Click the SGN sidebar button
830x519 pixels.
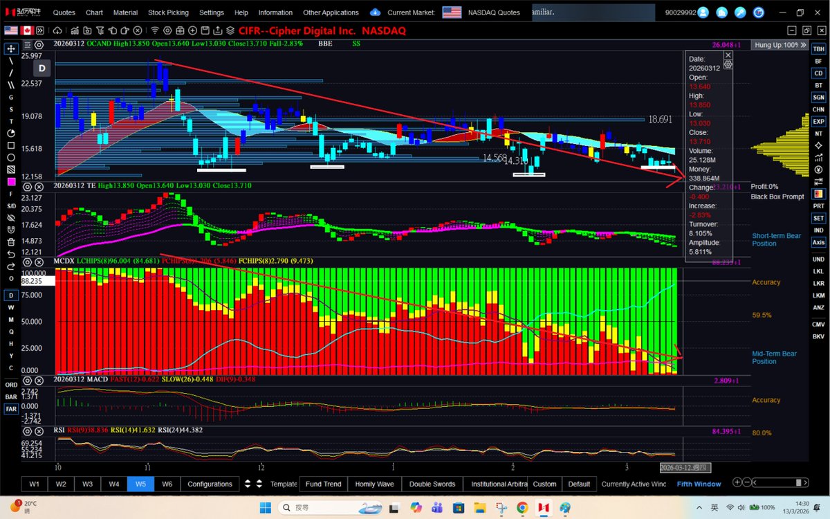(818, 97)
